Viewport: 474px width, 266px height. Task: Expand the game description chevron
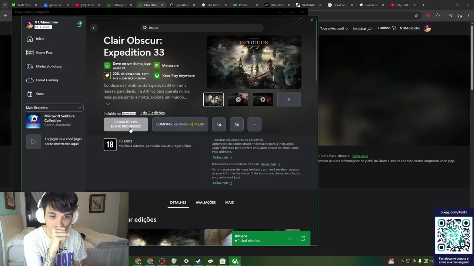[107, 104]
